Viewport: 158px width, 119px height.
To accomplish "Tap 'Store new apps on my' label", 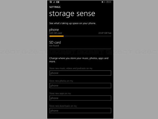I will pyautogui.click(x=60, y=93).
